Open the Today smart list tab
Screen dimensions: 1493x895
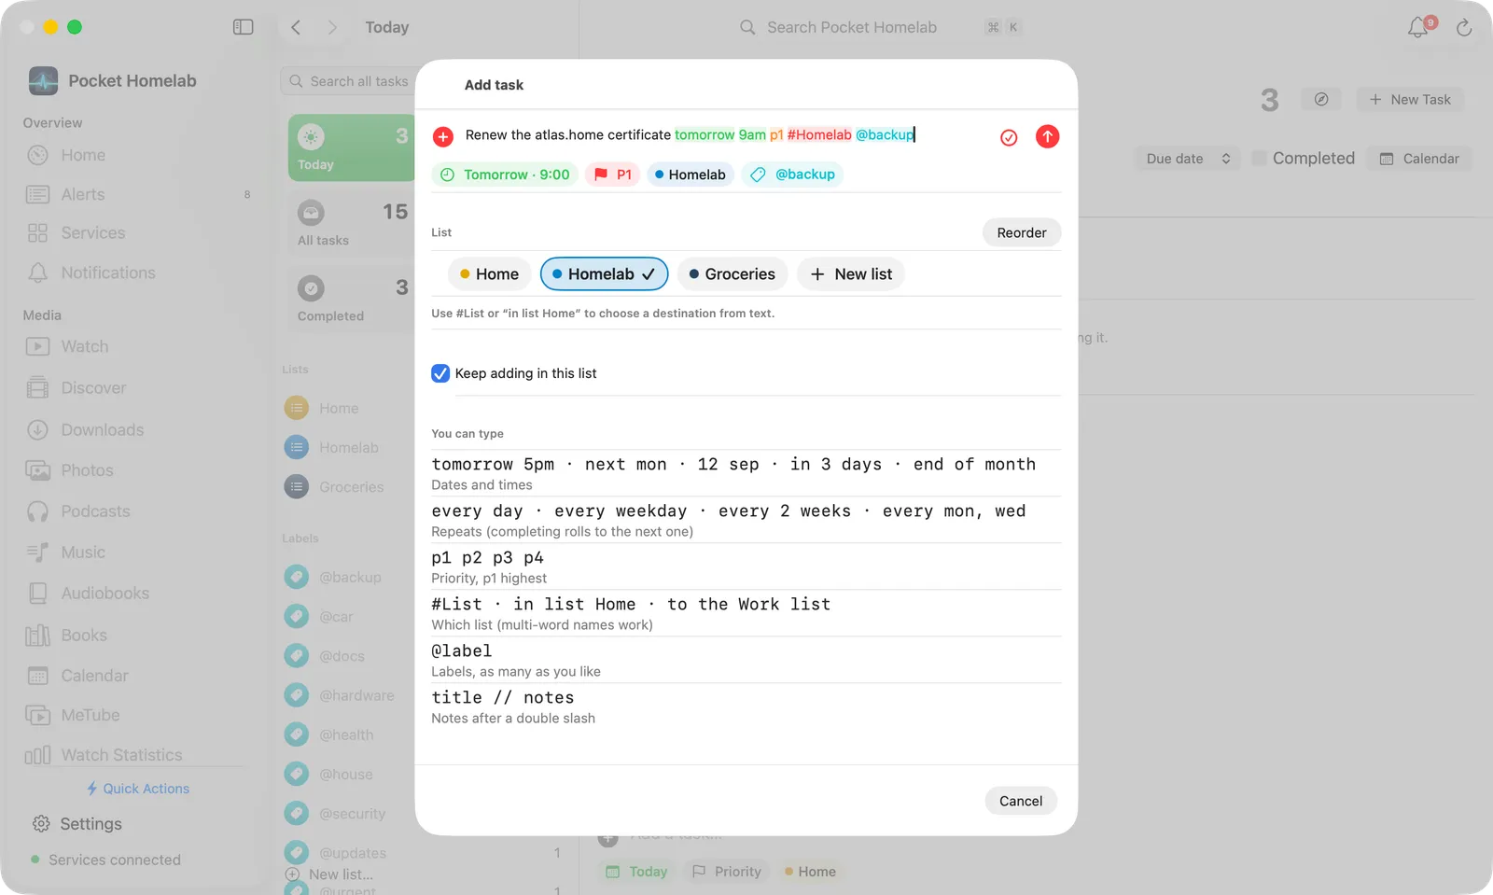pyautogui.click(x=351, y=147)
